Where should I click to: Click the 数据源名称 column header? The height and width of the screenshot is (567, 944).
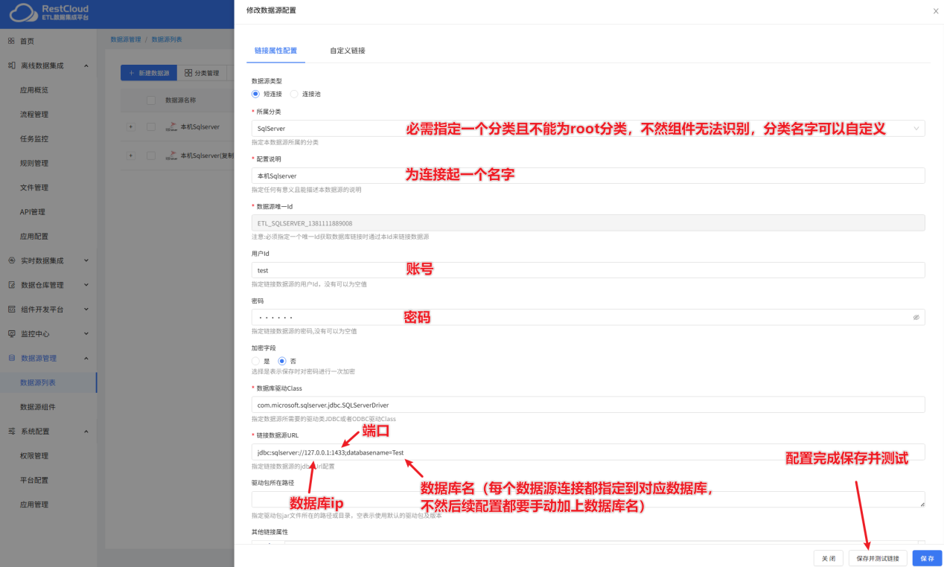pyautogui.click(x=181, y=100)
